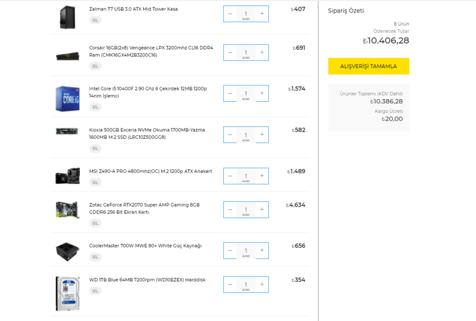The height and width of the screenshot is (321, 476).
Task: Increase quantity of CoolerMaster 700W power supply
Action: [262, 251]
